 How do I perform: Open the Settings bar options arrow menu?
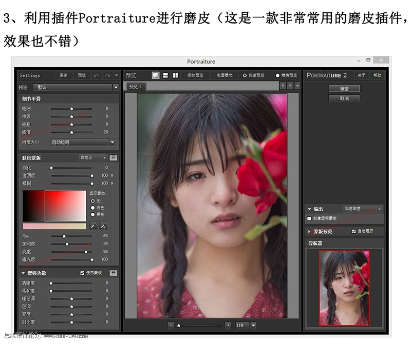(x=117, y=75)
